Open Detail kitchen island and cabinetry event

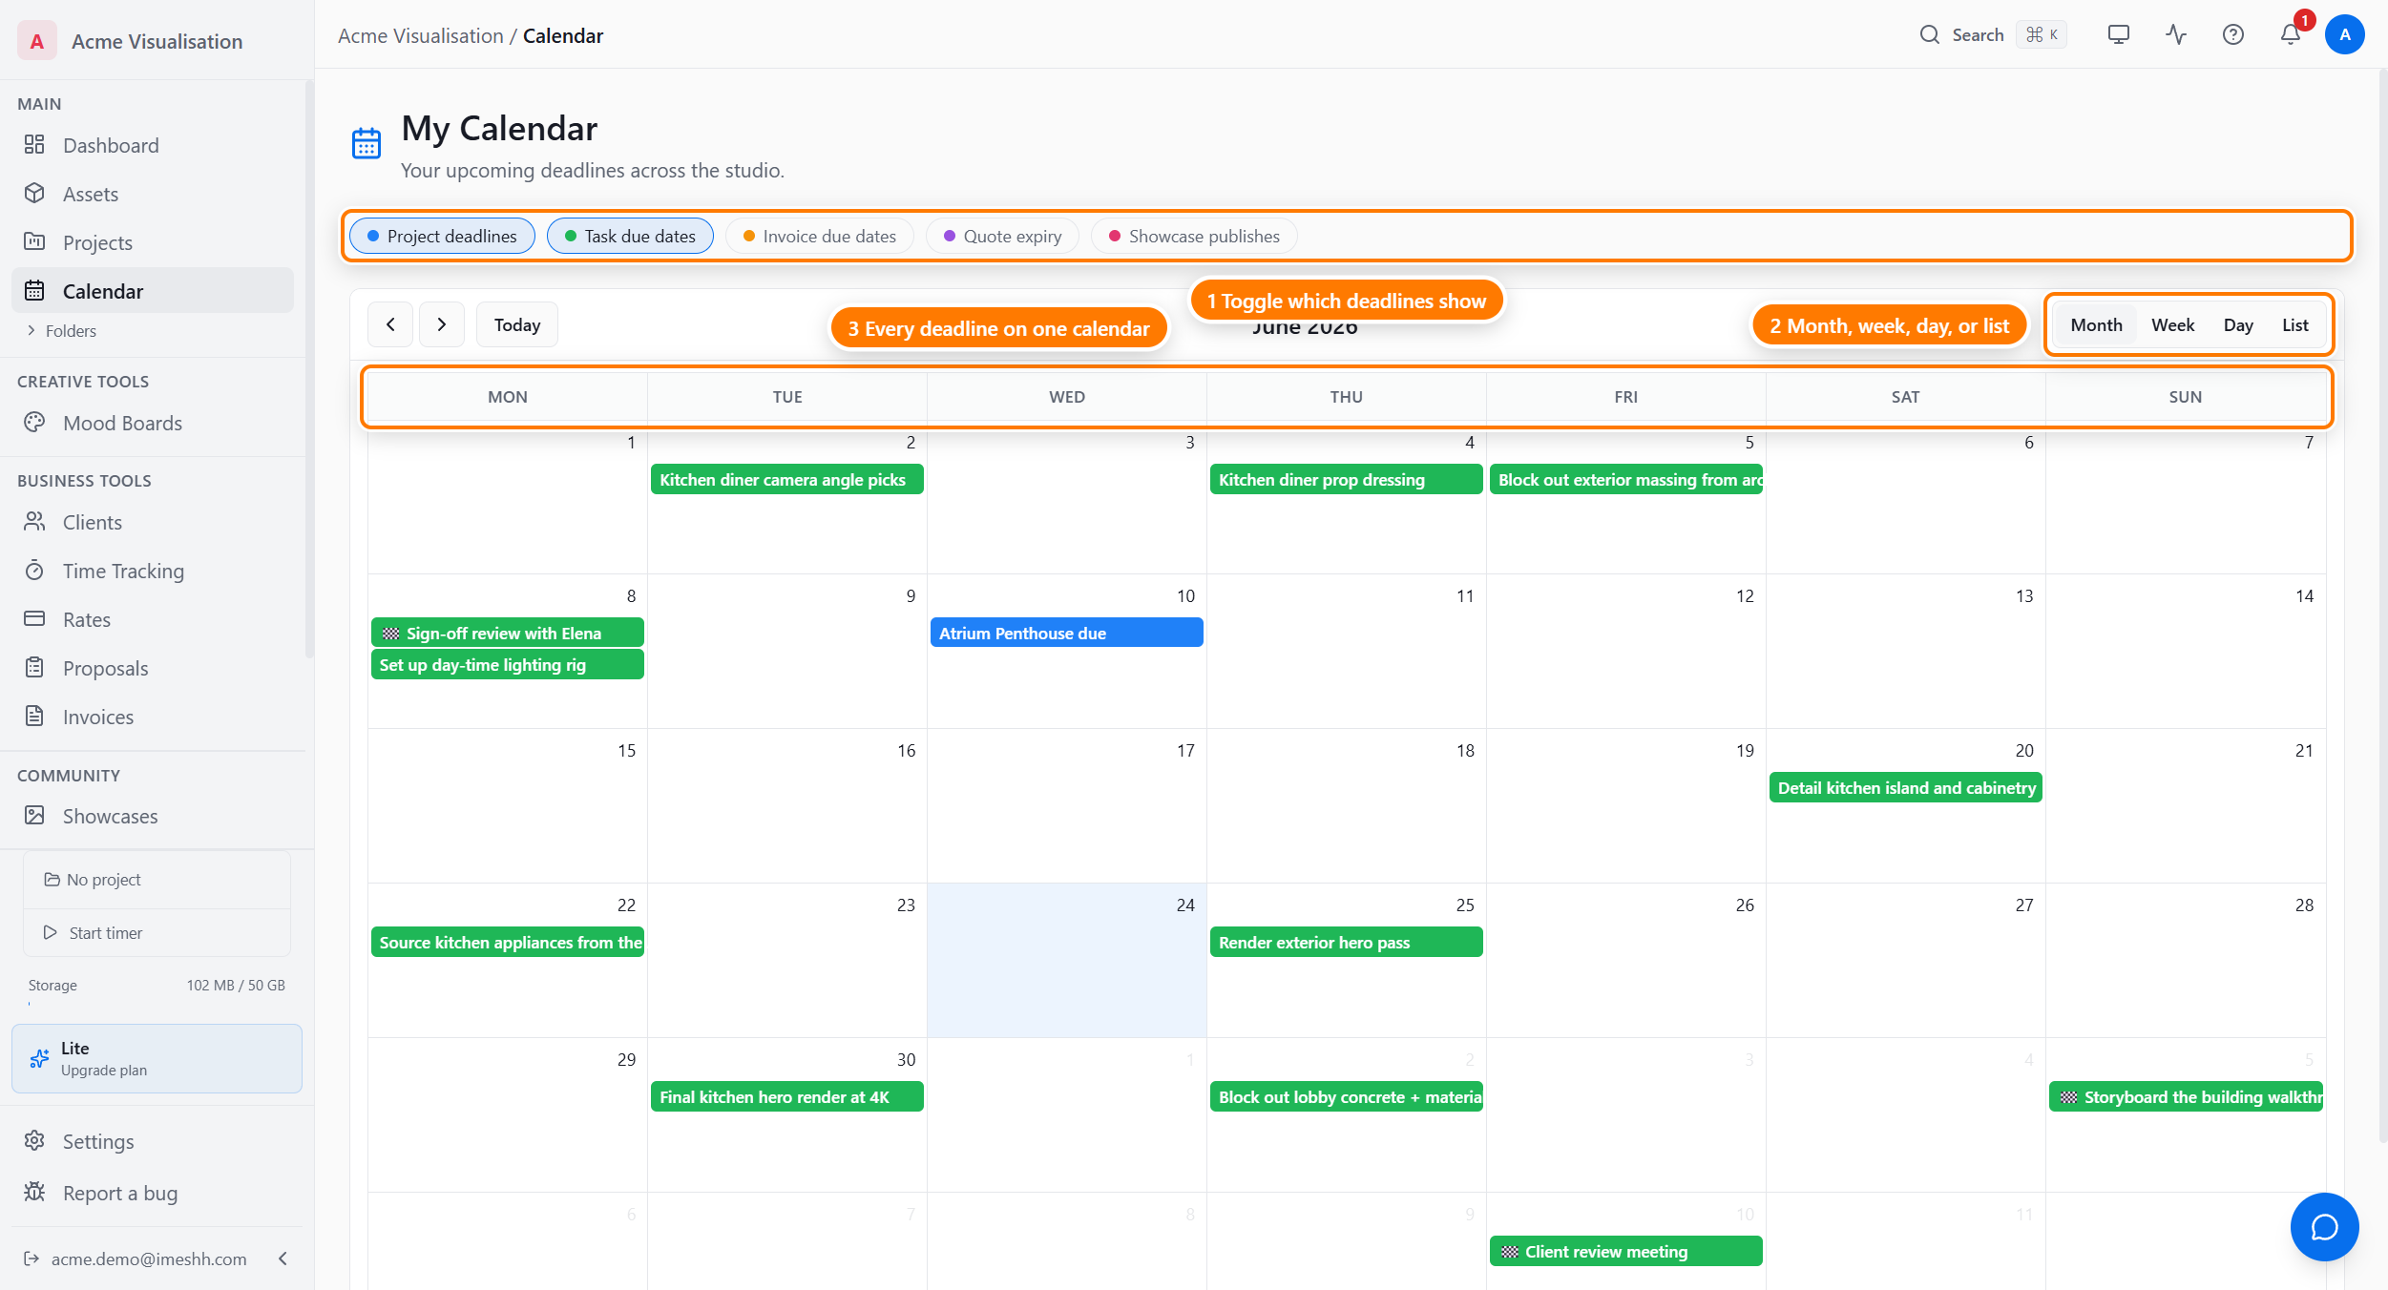pyautogui.click(x=1905, y=787)
